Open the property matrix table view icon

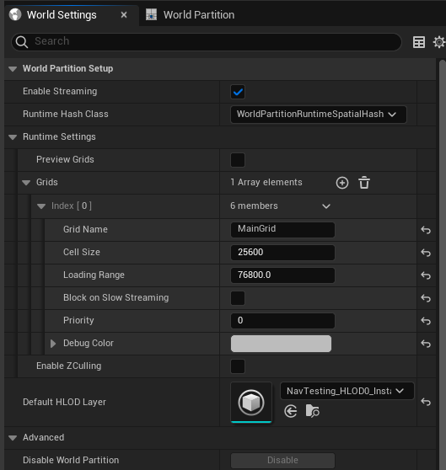(x=419, y=42)
